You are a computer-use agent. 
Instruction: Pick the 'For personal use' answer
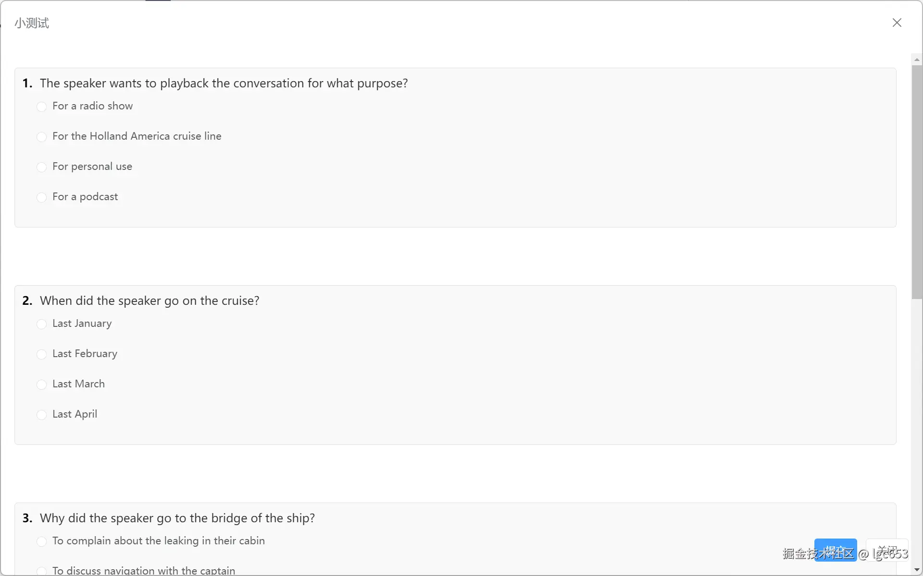(x=42, y=167)
